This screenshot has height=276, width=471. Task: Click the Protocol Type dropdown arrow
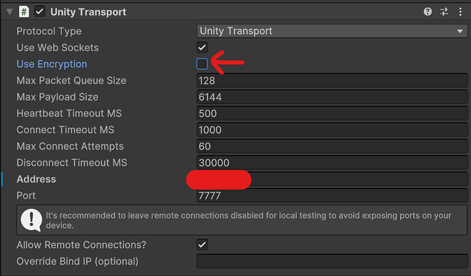point(460,31)
